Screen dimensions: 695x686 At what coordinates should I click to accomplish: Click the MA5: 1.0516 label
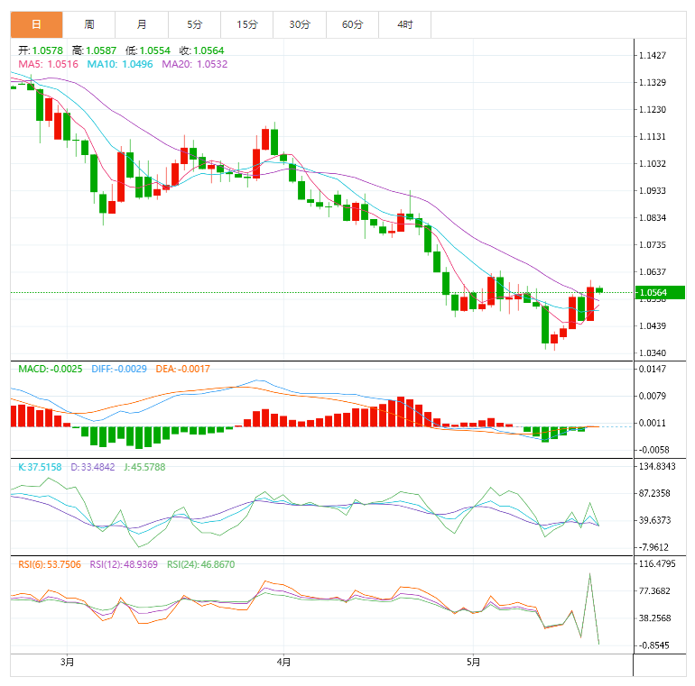(49, 64)
